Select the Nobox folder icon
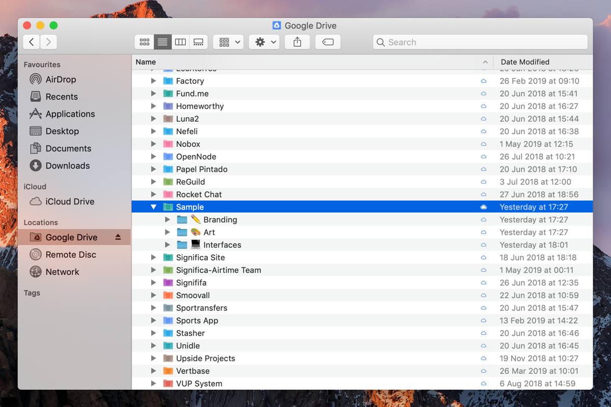Viewport: 611px width, 407px height. [x=168, y=144]
